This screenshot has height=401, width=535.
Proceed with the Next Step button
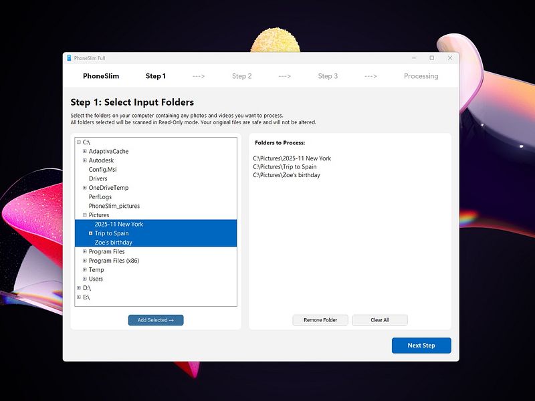click(x=421, y=346)
